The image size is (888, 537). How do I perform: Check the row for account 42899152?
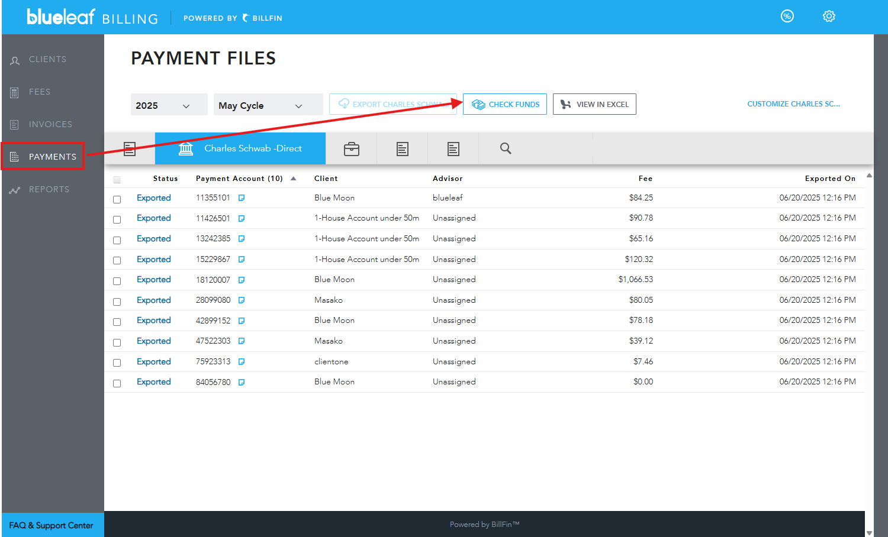117,322
